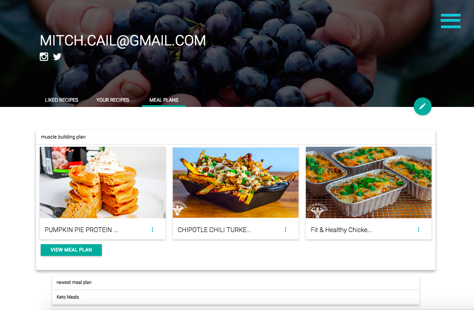Screen dimensions: 474x310
Task: Click the PUMPKIN PIE PROTEIN recipe title
Action: tap(81, 230)
